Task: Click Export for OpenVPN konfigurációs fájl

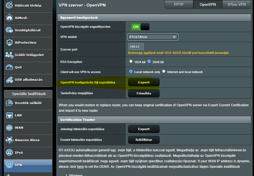Action: point(144,82)
